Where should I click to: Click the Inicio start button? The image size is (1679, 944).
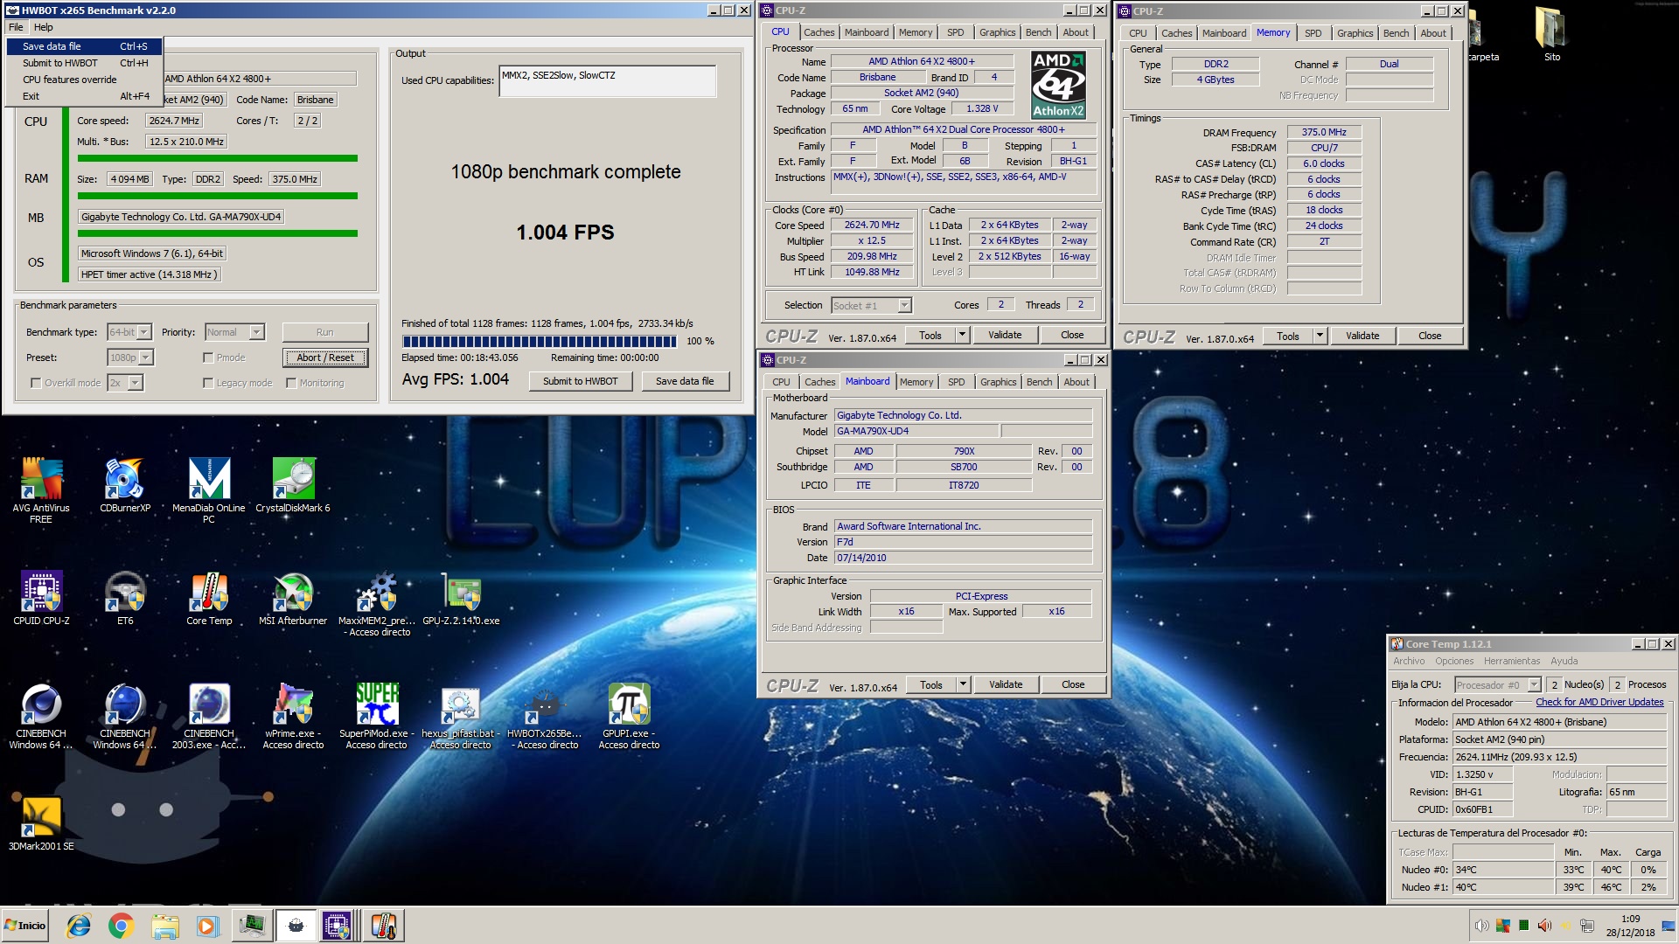click(25, 926)
